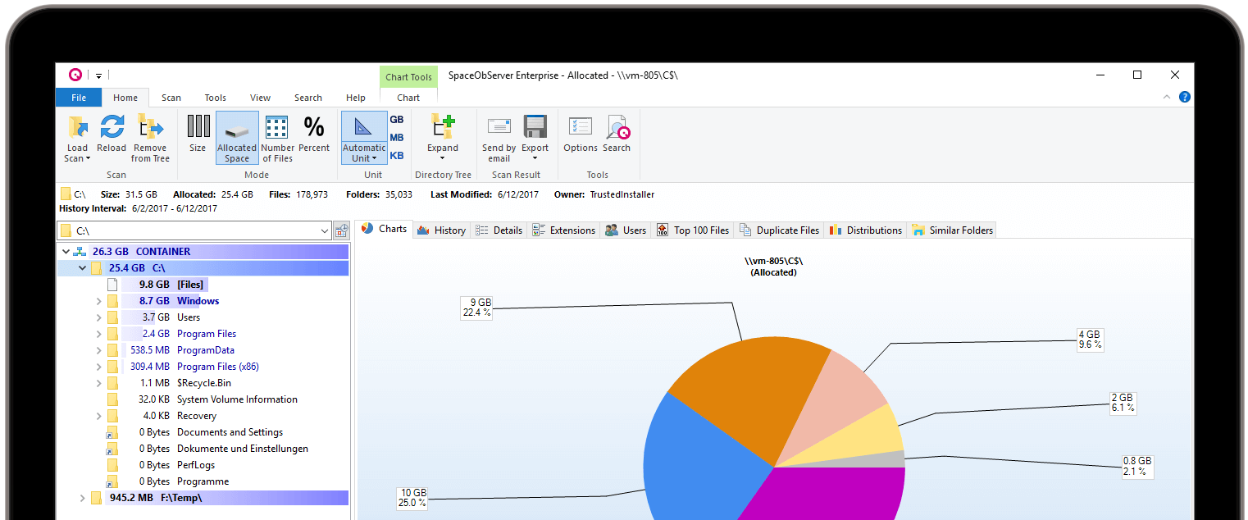The height and width of the screenshot is (520, 1248).
Task: Click the add-scan button beside the path box
Action: pyautogui.click(x=341, y=230)
